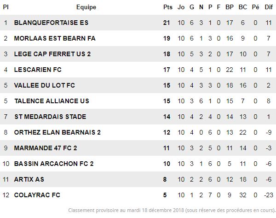Open MARMANDE 47 FC 2 team

coord(46,148)
